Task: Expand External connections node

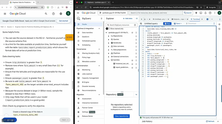Action: tap(109, 57)
